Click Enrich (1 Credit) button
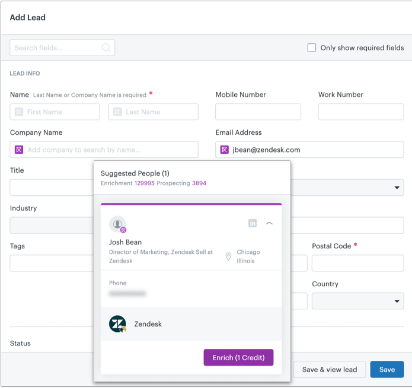 point(238,357)
